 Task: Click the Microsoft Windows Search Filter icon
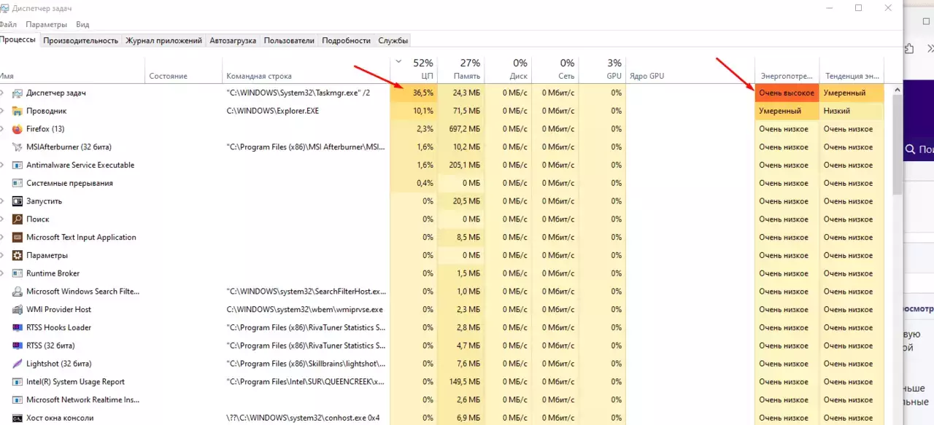pos(18,292)
